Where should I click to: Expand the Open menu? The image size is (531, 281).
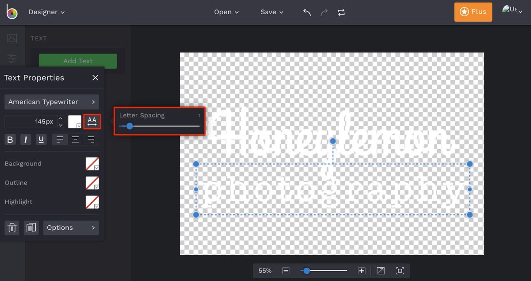[226, 12]
